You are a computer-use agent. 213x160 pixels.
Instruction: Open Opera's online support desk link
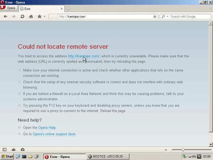pos(54,134)
